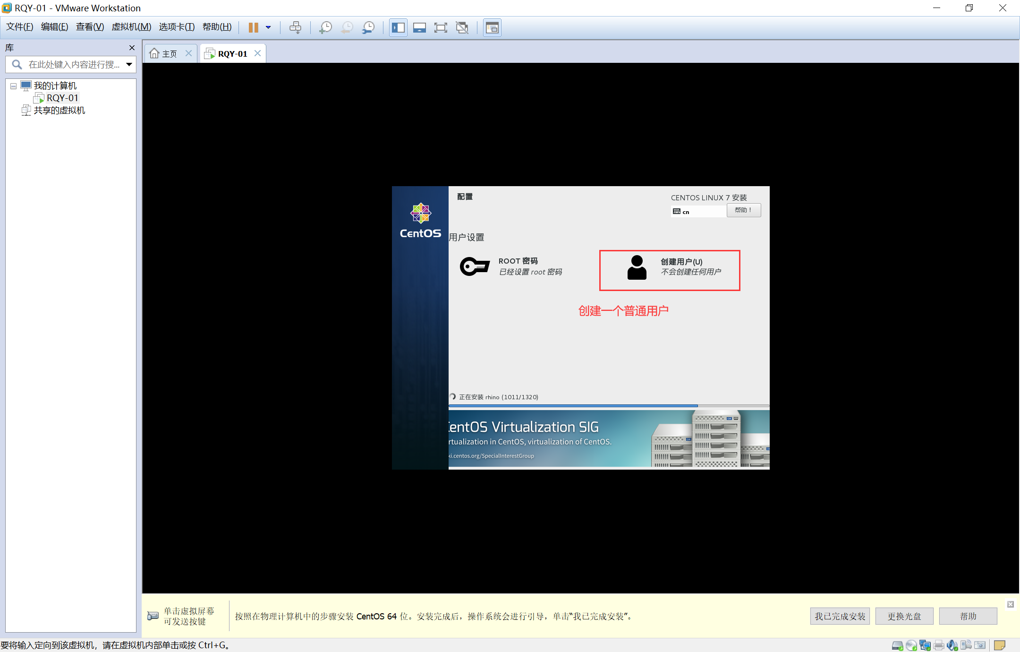Close the 库 library panel
This screenshot has width=1020, height=652.
click(x=132, y=48)
